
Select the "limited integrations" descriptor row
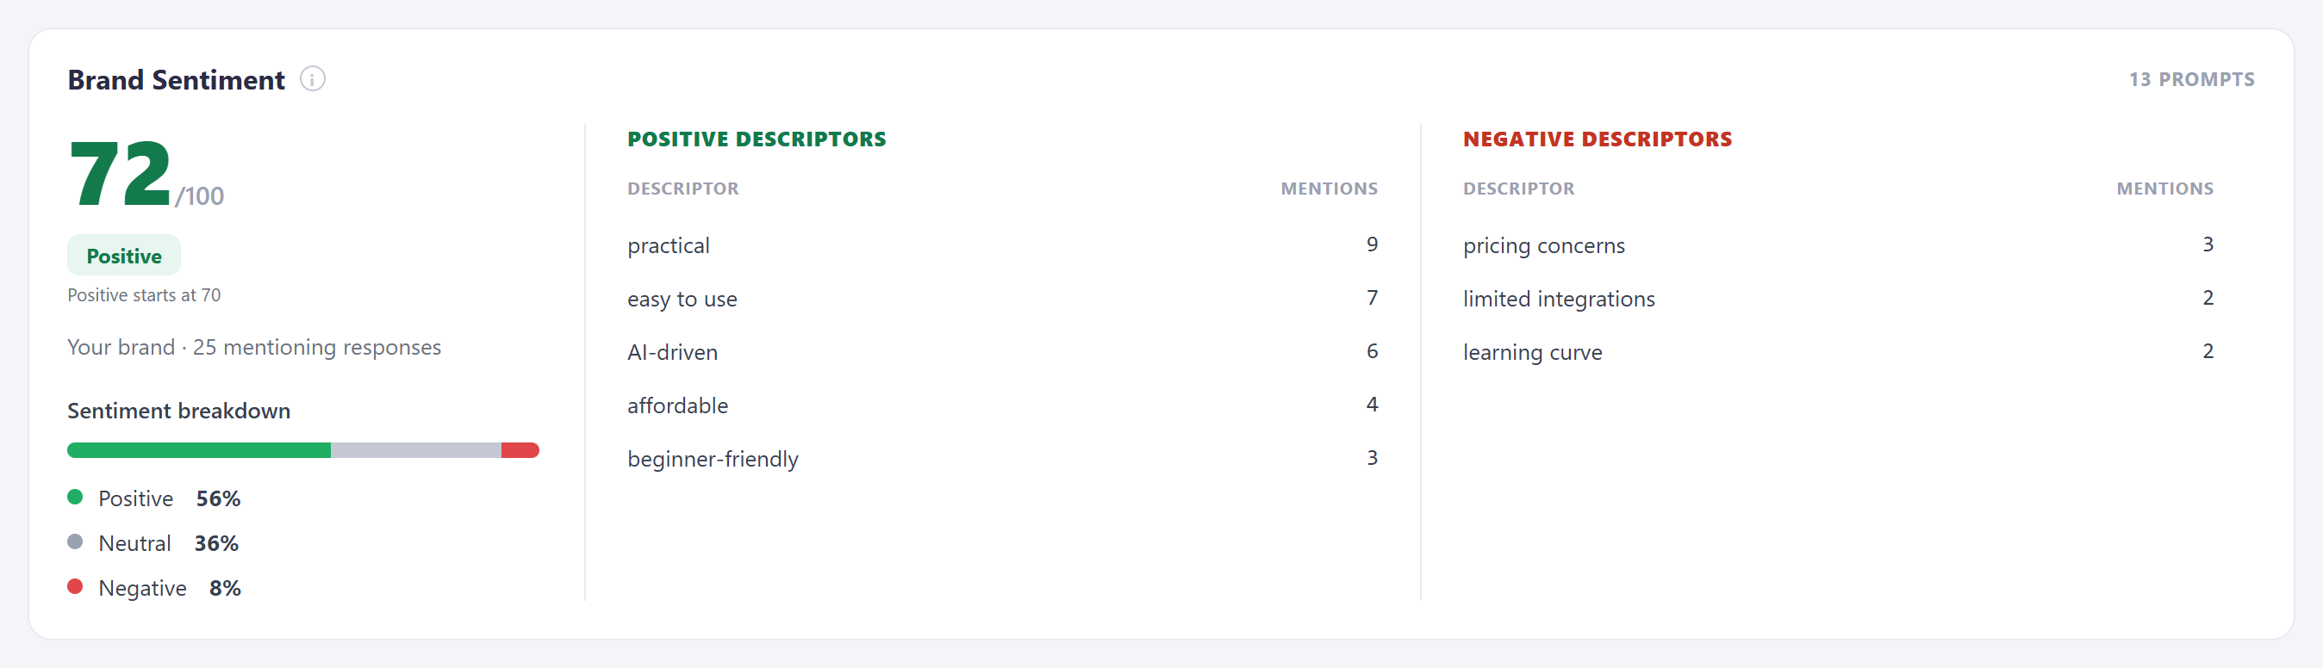1838,299
